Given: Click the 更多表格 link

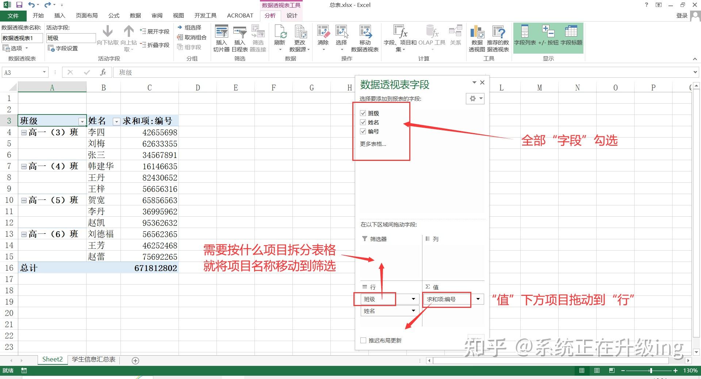Looking at the screenshot, I should click(372, 144).
